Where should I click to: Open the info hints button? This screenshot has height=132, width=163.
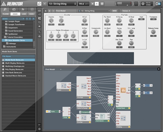[102, 4]
